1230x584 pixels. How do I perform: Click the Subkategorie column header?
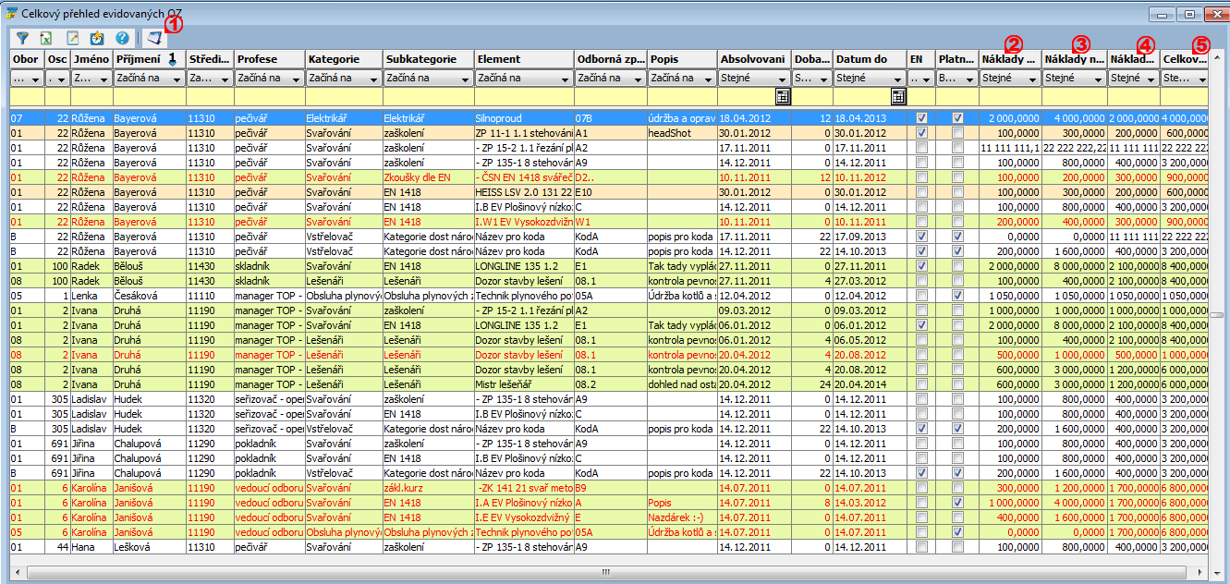pos(428,59)
